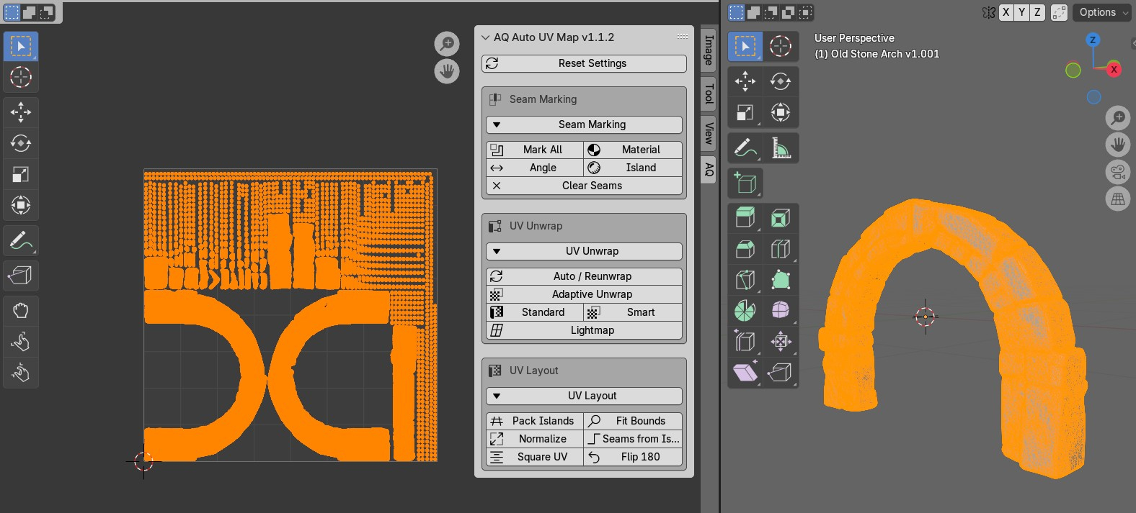Image resolution: width=1136 pixels, height=513 pixels.
Task: Open the UV Layout dropdown
Action: tap(584, 396)
